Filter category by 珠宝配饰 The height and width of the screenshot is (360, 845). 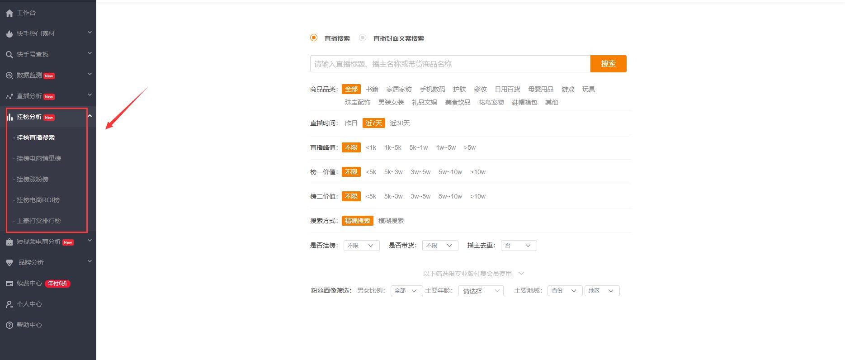tap(358, 102)
